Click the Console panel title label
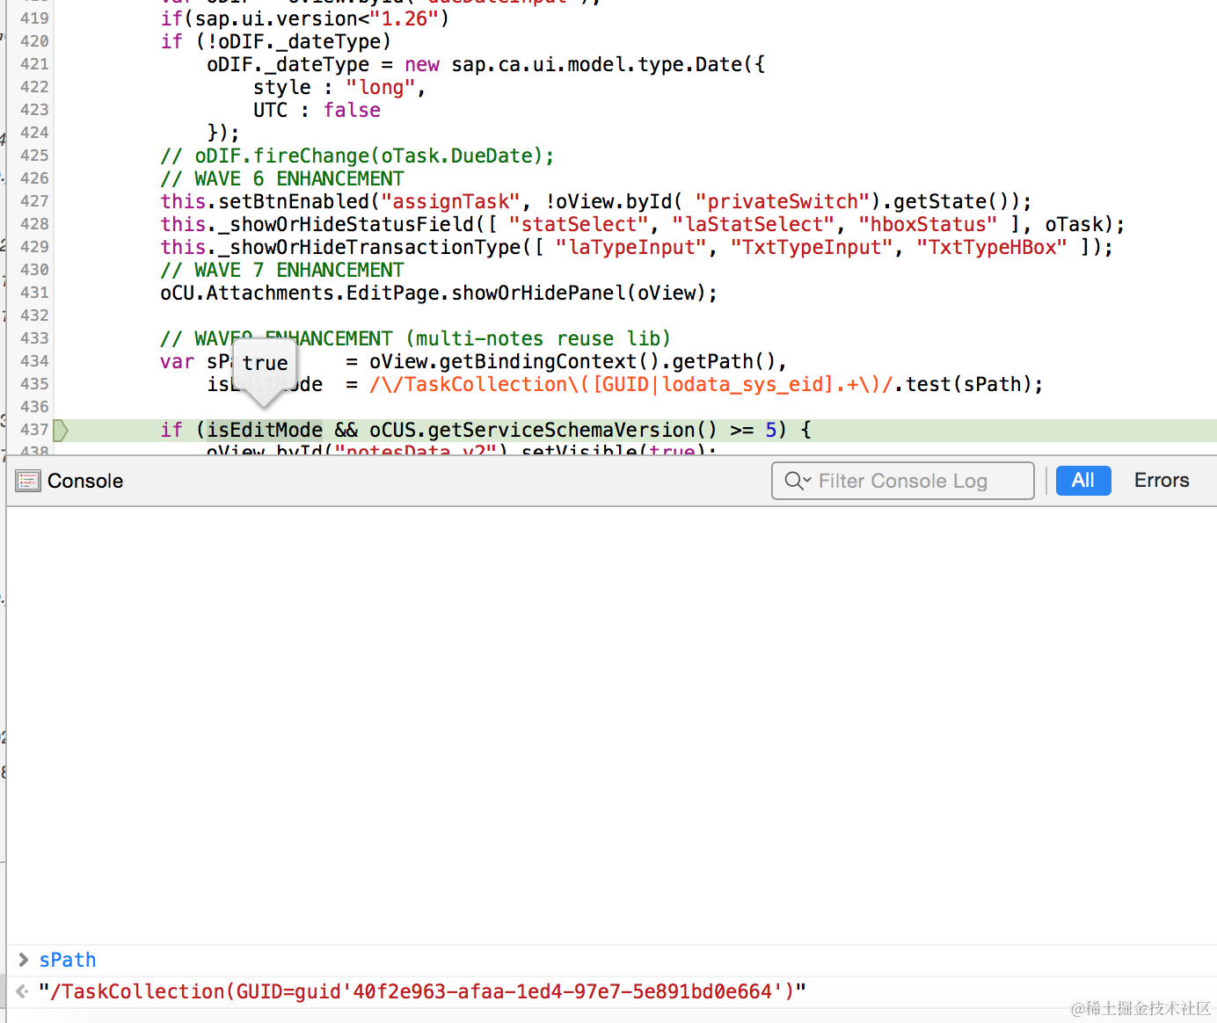The height and width of the screenshot is (1023, 1217). pyautogui.click(x=85, y=481)
